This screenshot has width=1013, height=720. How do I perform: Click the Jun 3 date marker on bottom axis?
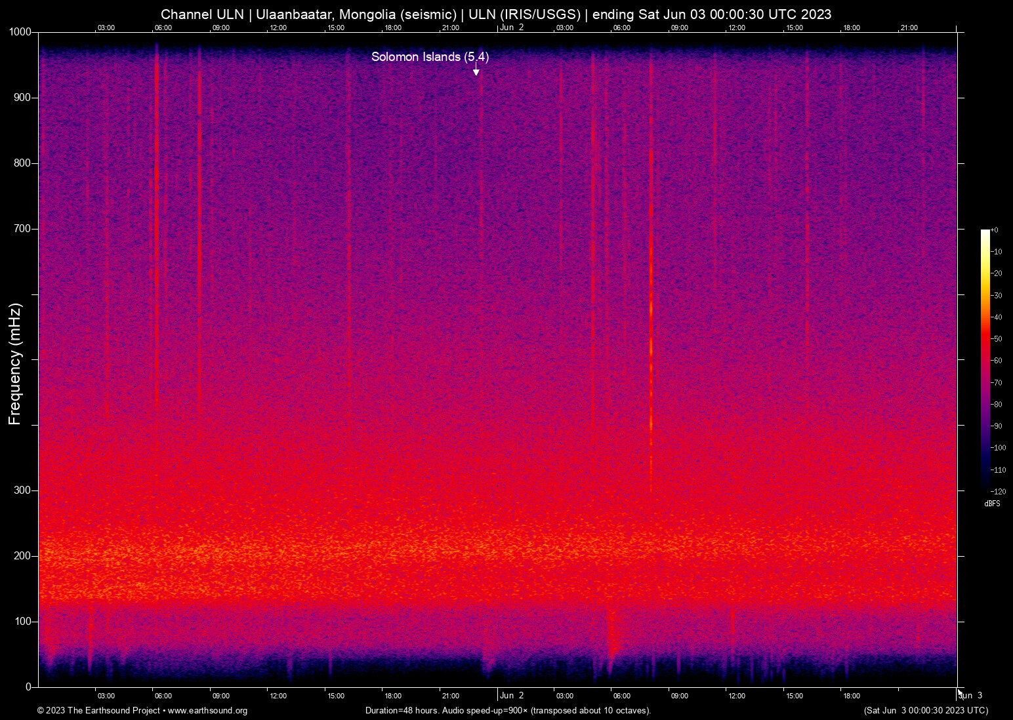[x=970, y=696]
